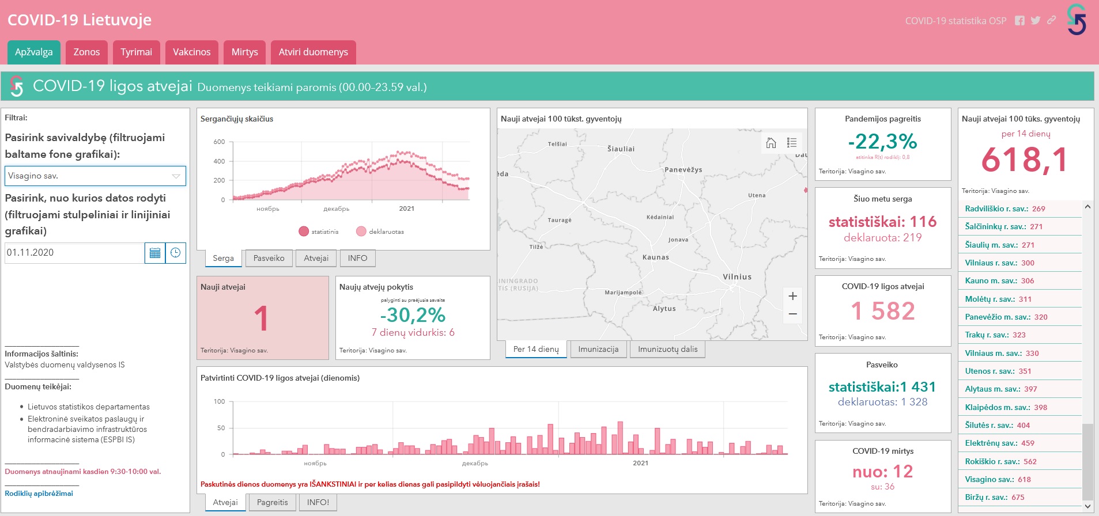Click the map home extent icon
The width and height of the screenshot is (1099, 516).
point(771,143)
